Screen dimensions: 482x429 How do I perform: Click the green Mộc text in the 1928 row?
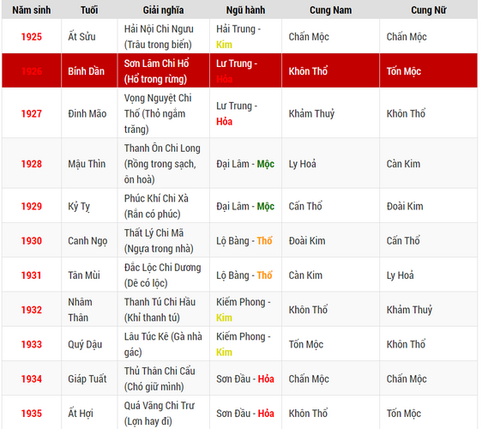pyautogui.click(x=266, y=164)
